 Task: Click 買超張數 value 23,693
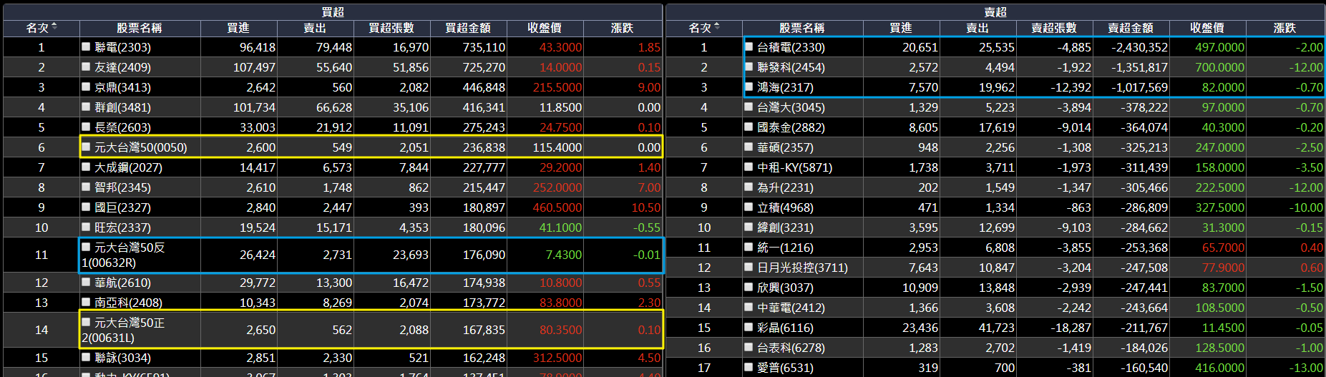[411, 255]
